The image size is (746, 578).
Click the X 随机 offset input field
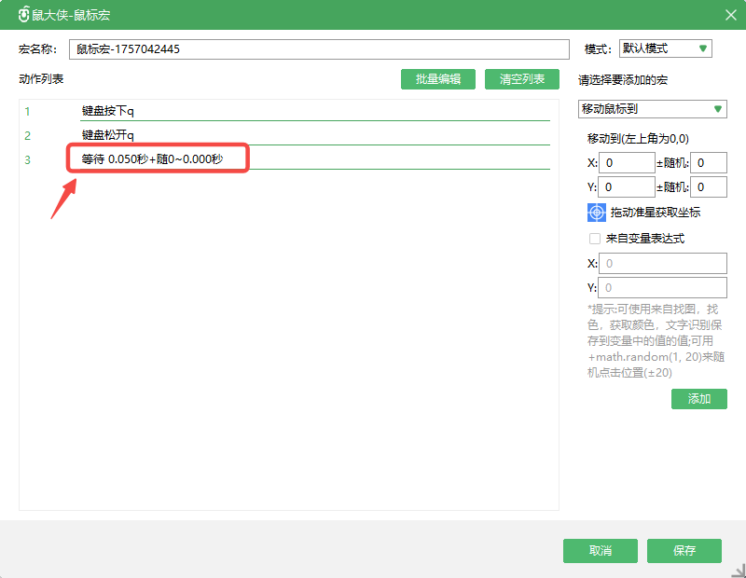[710, 163]
